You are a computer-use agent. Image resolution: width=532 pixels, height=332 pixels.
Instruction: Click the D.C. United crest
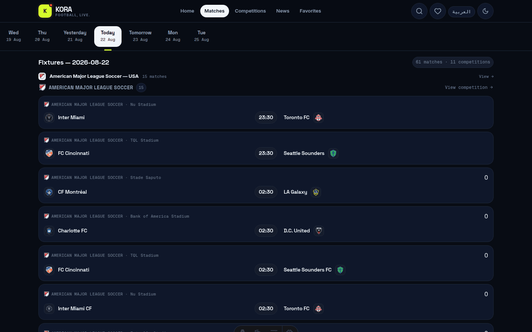click(x=319, y=231)
